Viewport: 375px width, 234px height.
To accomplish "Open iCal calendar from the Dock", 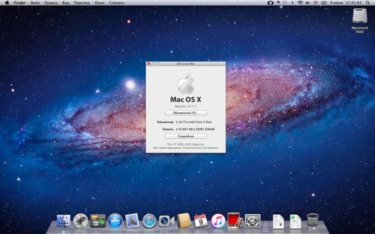I will point(201,220).
